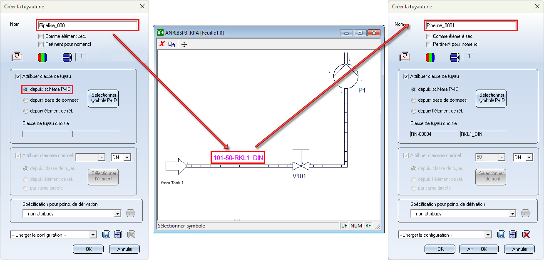
Task: Click OK in the right dialog
Action: pos(440,249)
